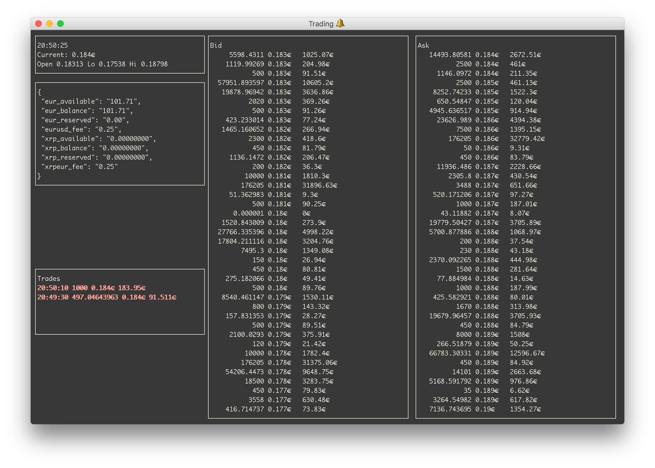Close the Trading window with the red button
655x468 pixels.
click(x=39, y=24)
